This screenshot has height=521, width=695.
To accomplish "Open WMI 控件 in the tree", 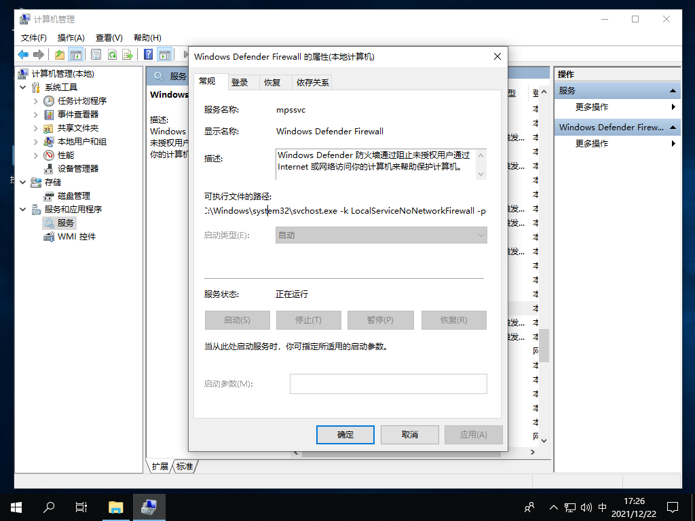I will tap(76, 236).
